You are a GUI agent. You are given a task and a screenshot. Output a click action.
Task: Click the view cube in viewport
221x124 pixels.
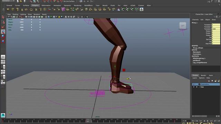point(183,26)
